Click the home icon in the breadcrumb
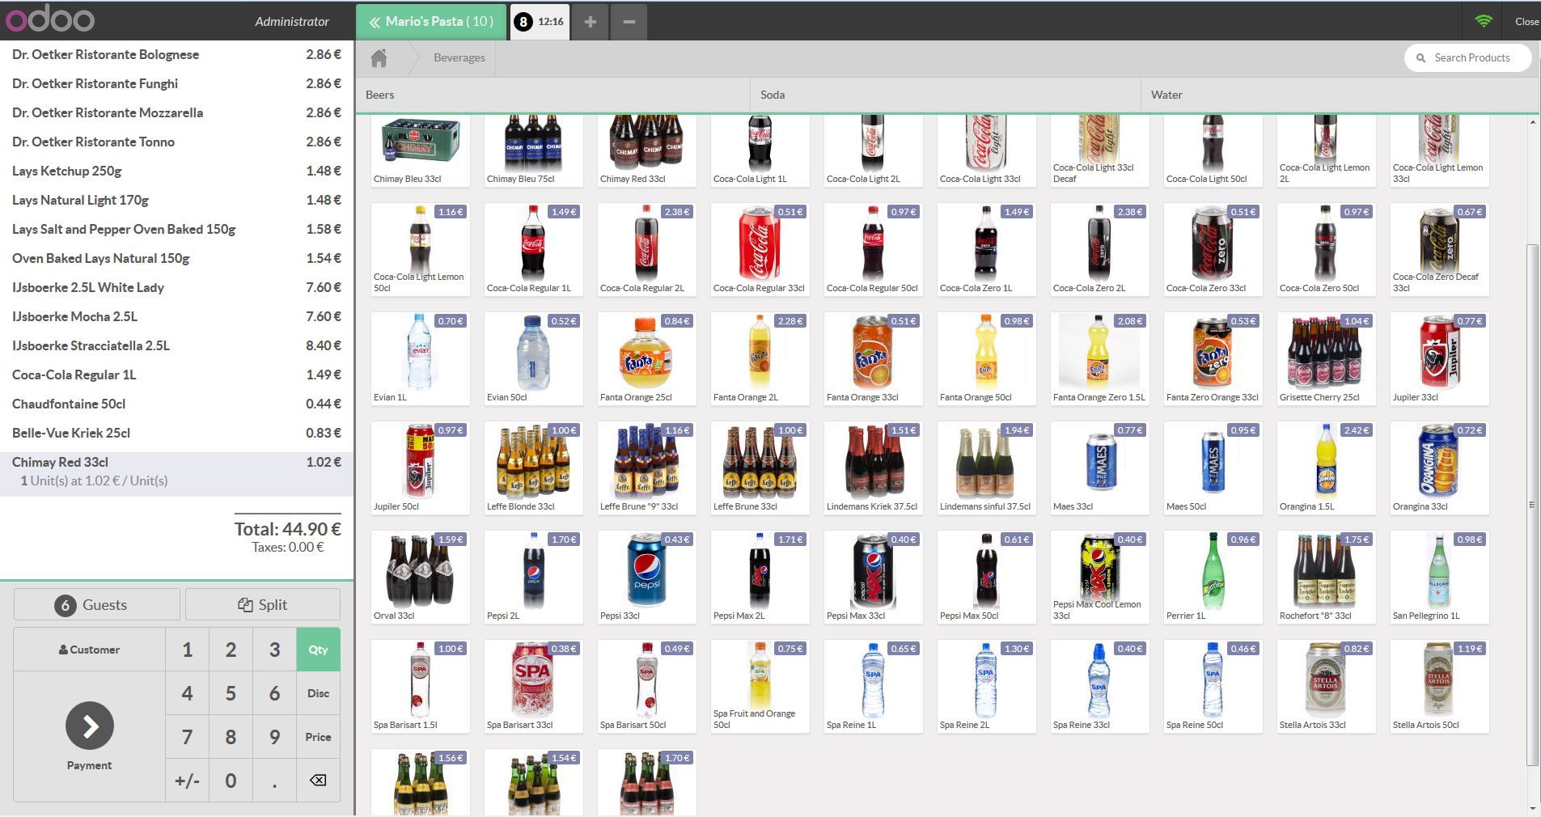The height and width of the screenshot is (817, 1541). tap(379, 57)
